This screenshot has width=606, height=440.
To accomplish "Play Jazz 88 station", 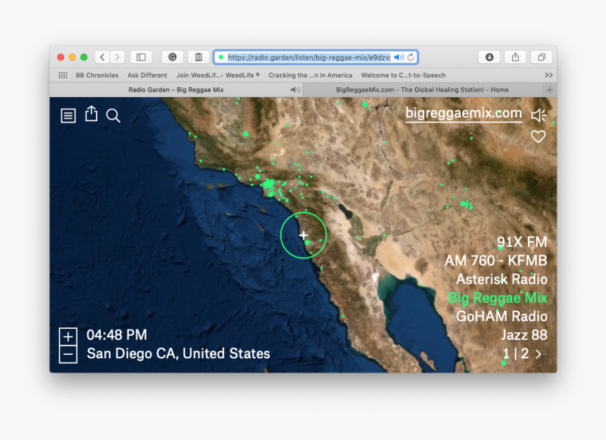I will pyautogui.click(x=524, y=334).
